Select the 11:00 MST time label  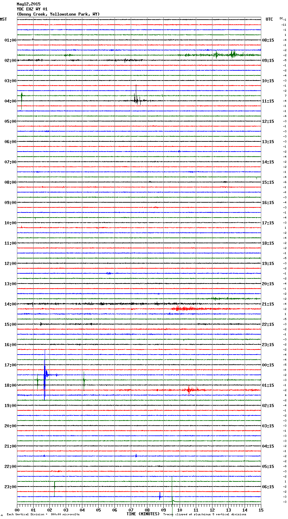(10, 243)
